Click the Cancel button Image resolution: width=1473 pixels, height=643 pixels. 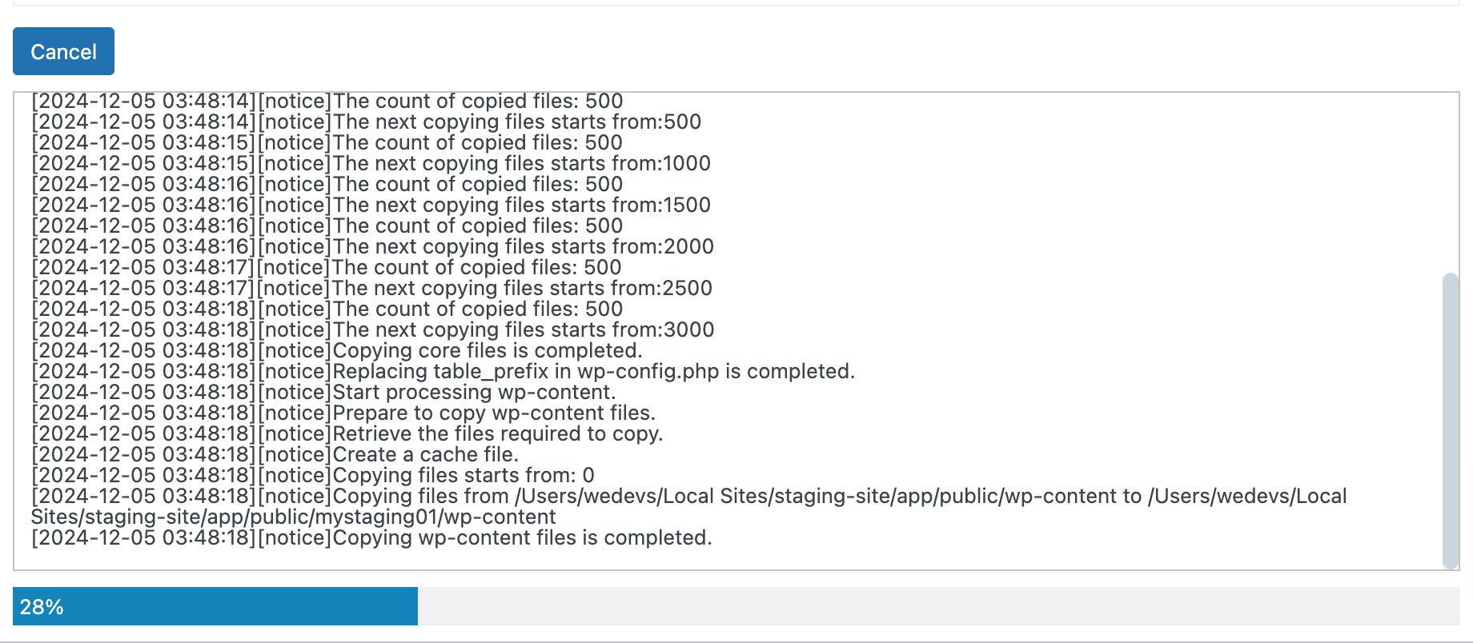pyautogui.click(x=63, y=51)
